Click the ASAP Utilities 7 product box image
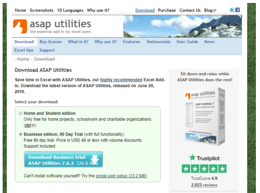Image resolution: width=260 pixels, height=193 pixels. tap(204, 116)
